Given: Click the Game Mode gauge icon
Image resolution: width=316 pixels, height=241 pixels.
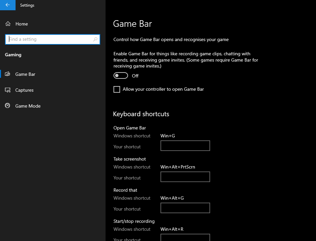Looking at the screenshot, I should (x=8, y=106).
